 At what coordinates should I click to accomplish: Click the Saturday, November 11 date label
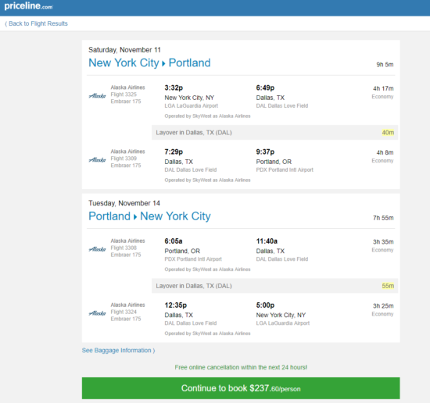tap(124, 50)
